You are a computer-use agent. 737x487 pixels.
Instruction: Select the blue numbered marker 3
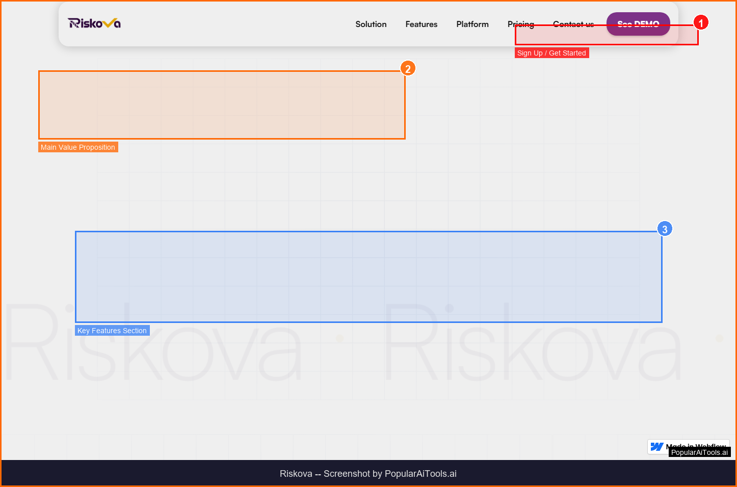(x=664, y=229)
